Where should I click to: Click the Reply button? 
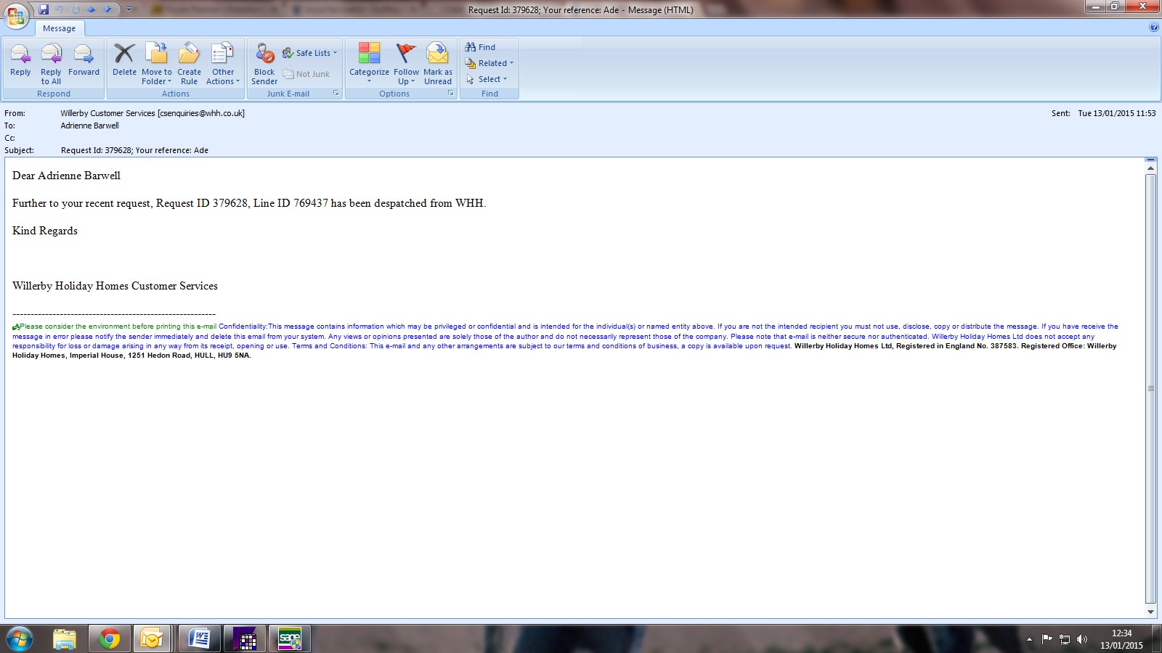click(x=20, y=61)
